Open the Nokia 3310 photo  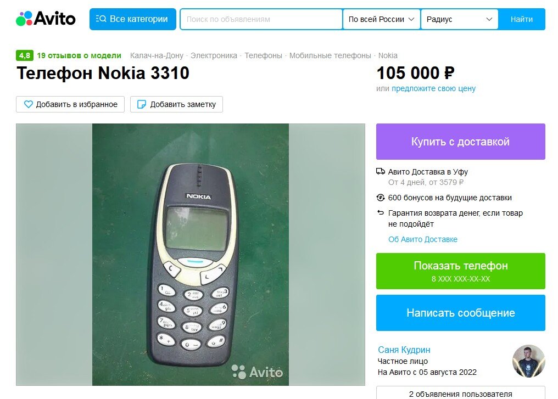point(191,255)
